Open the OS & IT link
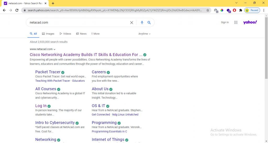 point(98,106)
